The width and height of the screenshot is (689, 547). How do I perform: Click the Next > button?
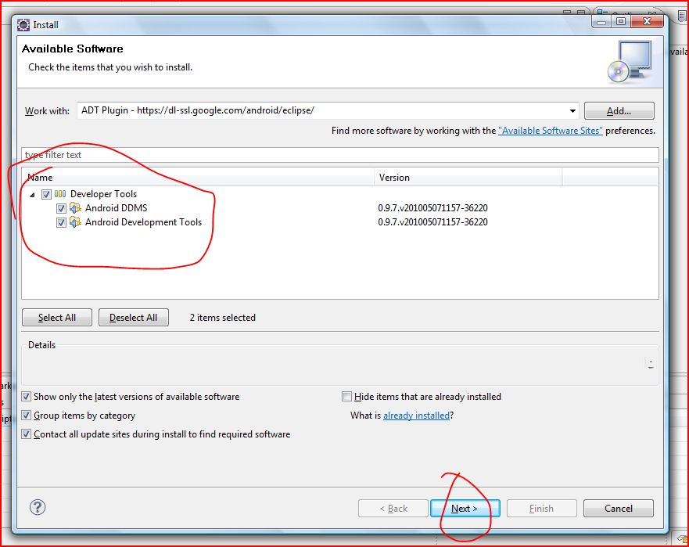465,509
